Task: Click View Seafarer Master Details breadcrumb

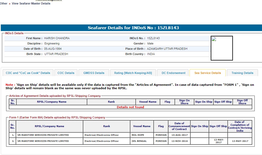Action: (x=31, y=3)
